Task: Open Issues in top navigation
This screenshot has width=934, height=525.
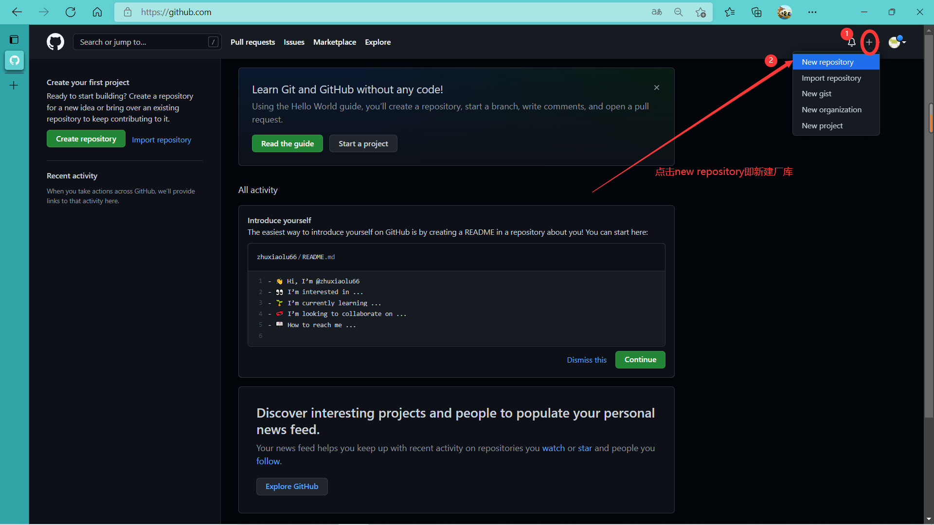Action: pos(294,42)
